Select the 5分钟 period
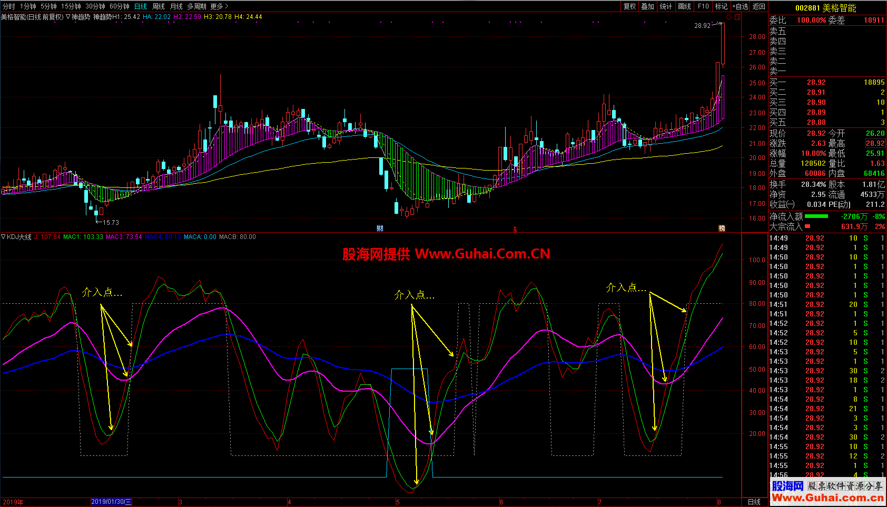Image resolution: width=887 pixels, height=507 pixels. [x=48, y=6]
